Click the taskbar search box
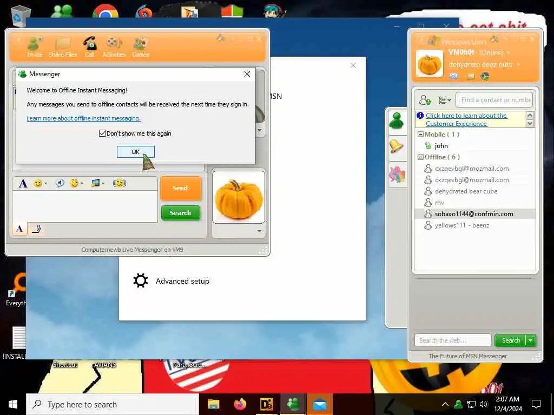This screenshot has height=415, width=554. (113, 404)
